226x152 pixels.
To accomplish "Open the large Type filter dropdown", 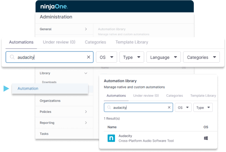I will pos(132,57).
